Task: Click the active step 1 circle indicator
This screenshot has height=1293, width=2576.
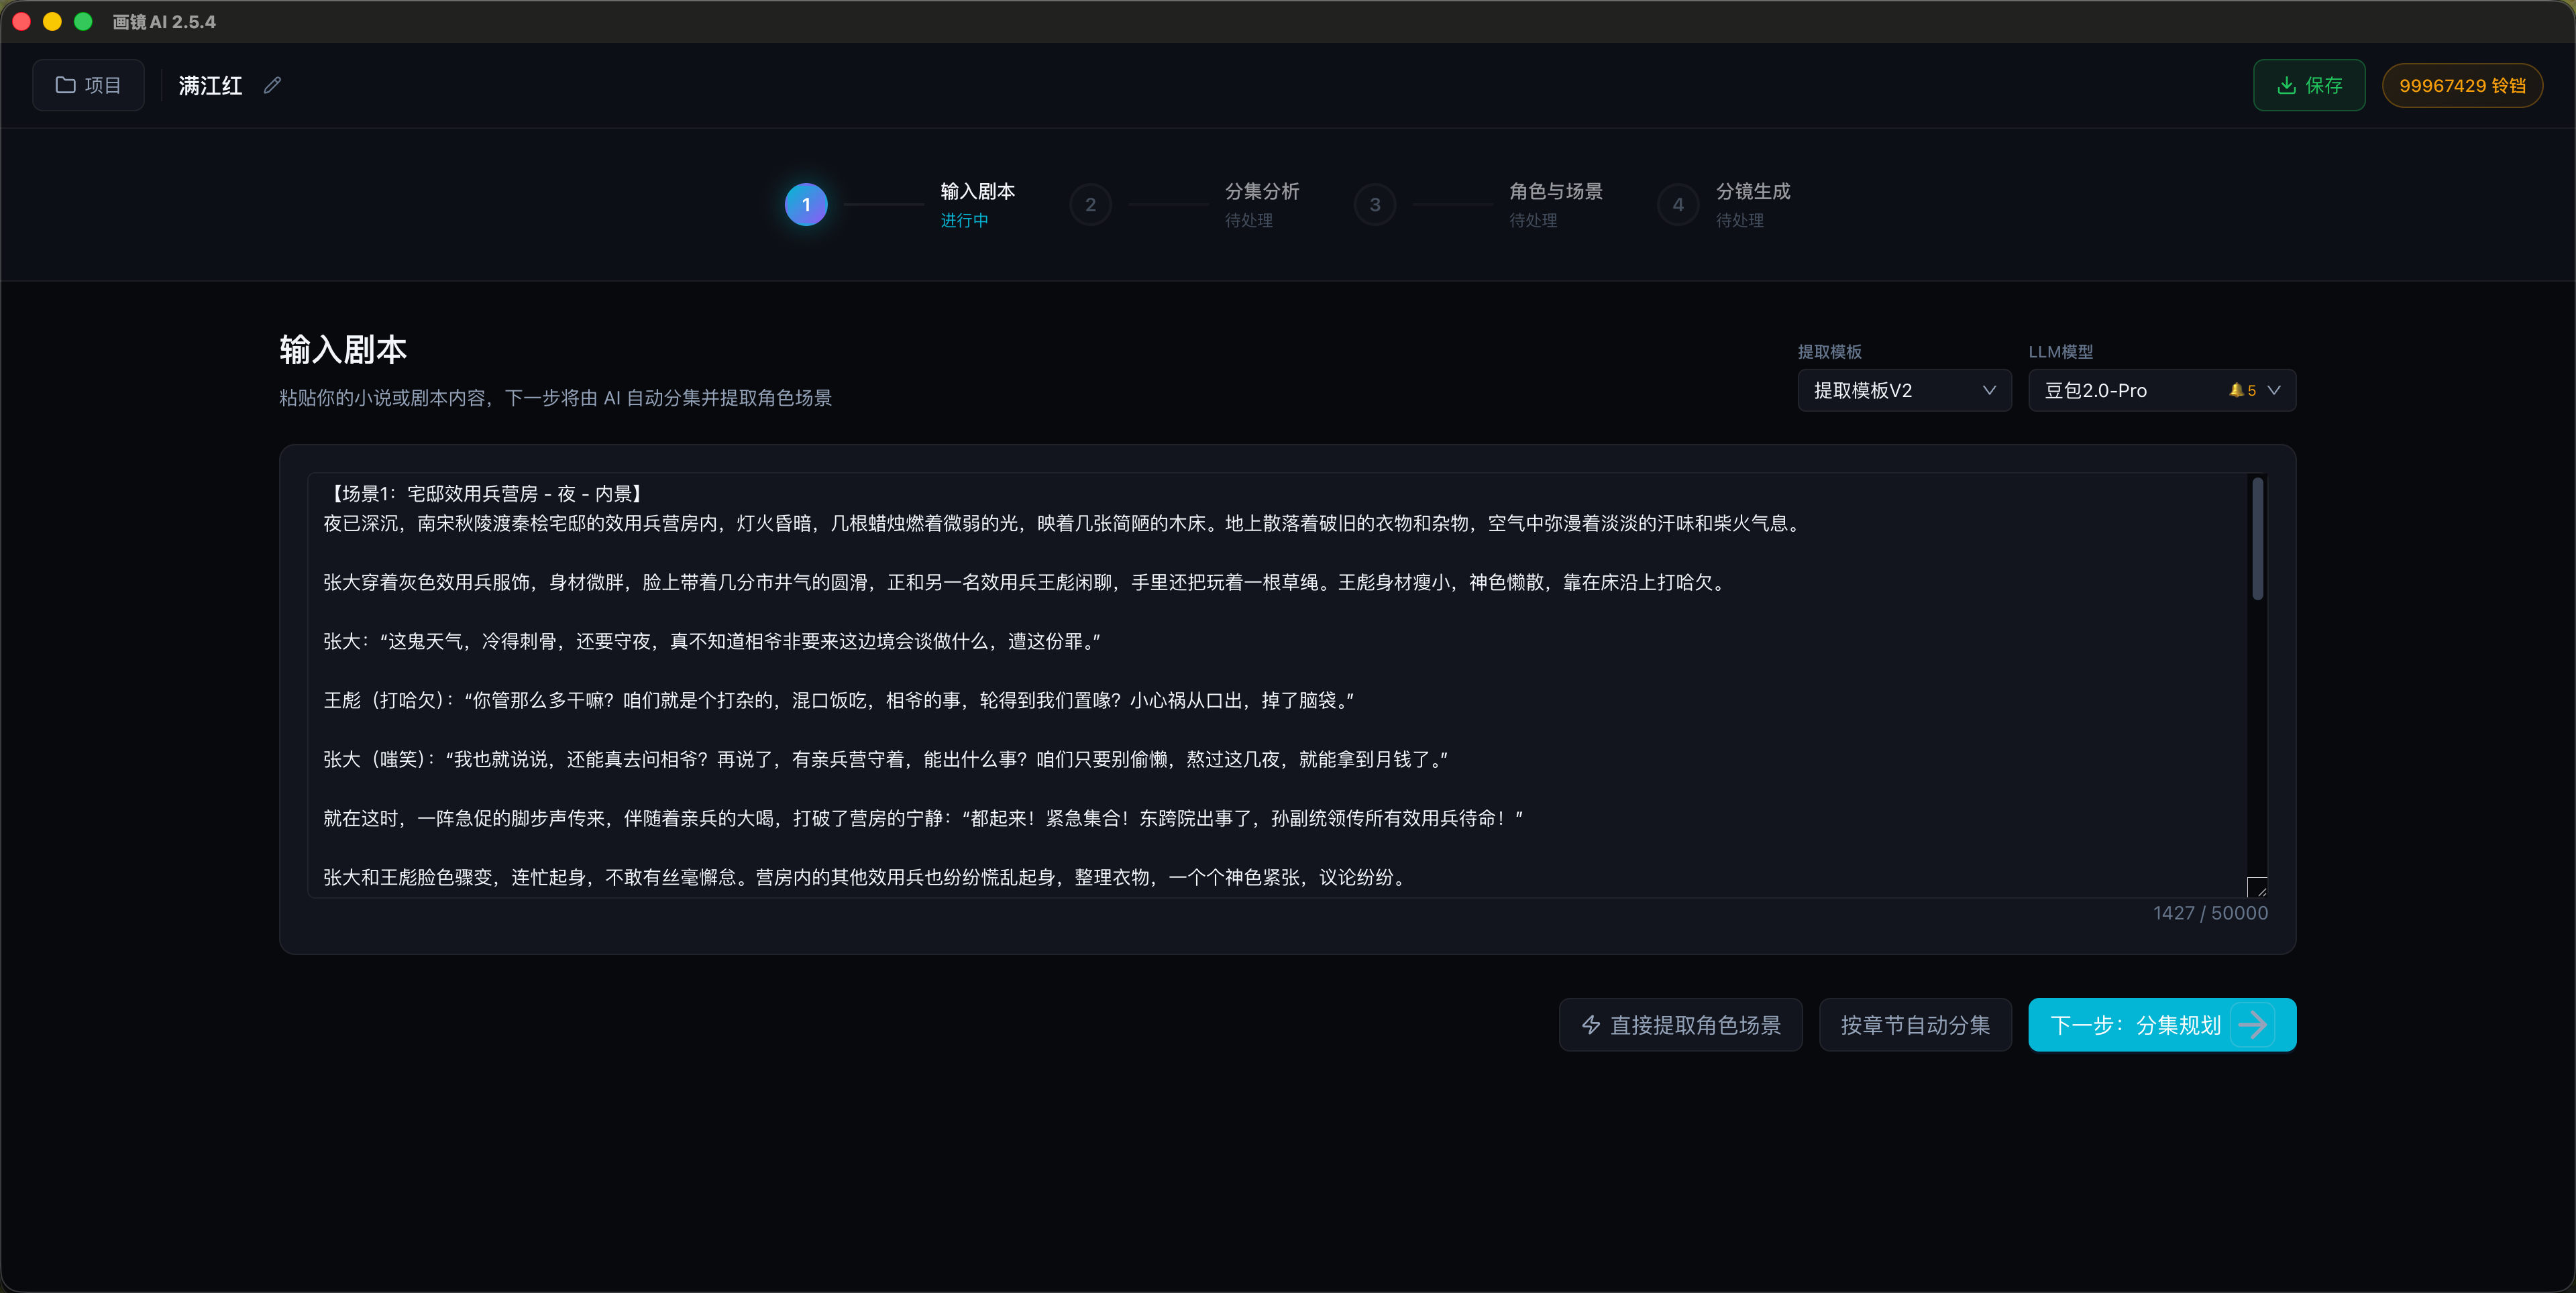Action: pos(806,204)
